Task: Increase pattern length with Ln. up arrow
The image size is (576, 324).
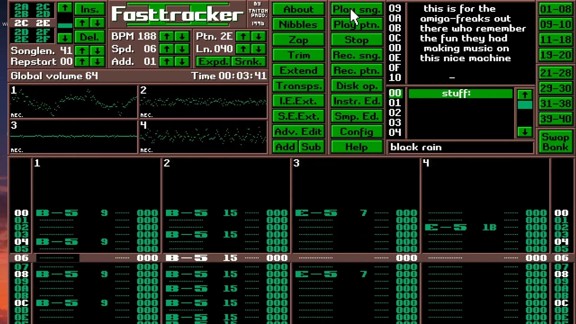Action: point(243,49)
